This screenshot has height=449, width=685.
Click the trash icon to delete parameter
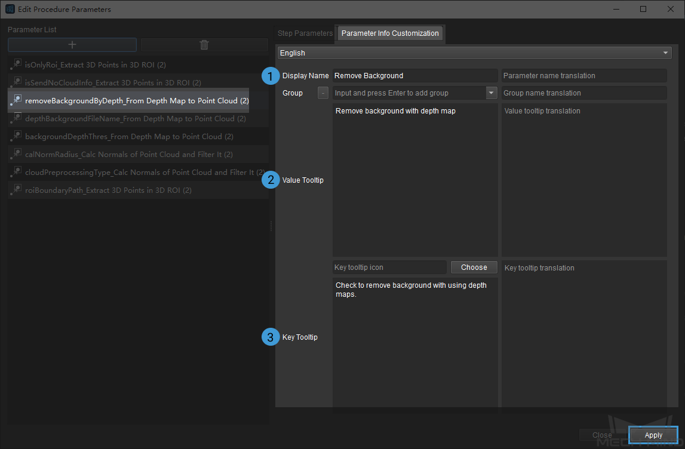coord(204,45)
